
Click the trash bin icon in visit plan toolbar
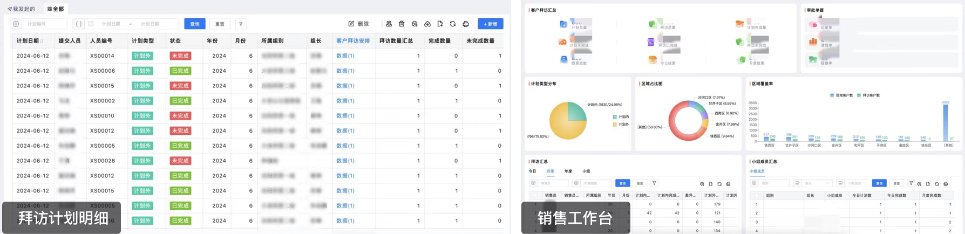(x=402, y=24)
